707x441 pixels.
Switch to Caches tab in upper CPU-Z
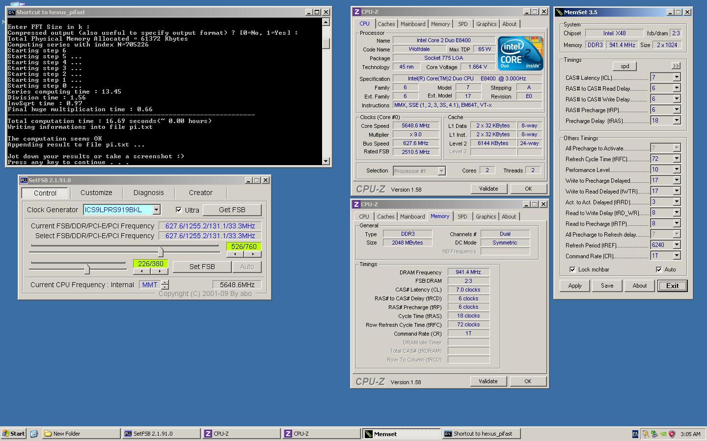(386, 24)
